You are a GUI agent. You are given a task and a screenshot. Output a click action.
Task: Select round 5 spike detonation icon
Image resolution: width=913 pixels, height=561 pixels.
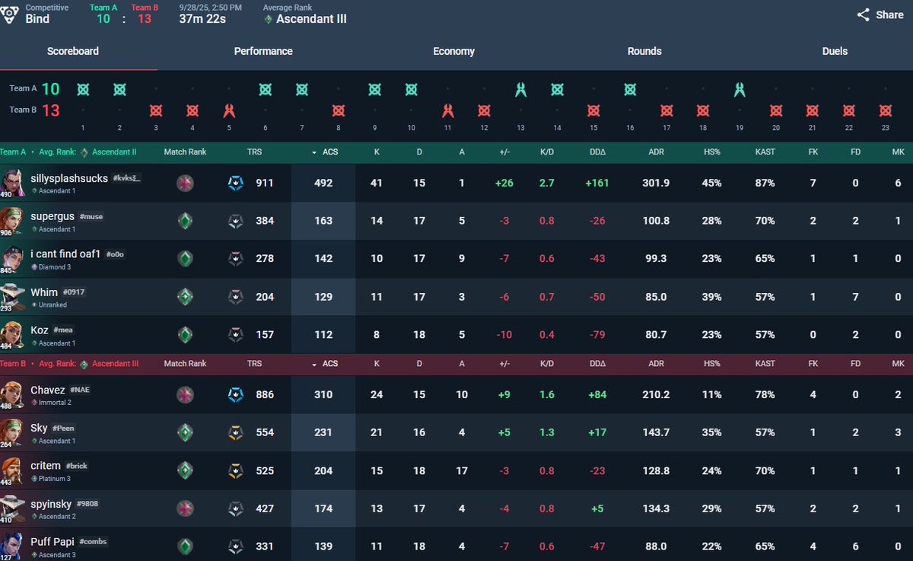click(229, 110)
